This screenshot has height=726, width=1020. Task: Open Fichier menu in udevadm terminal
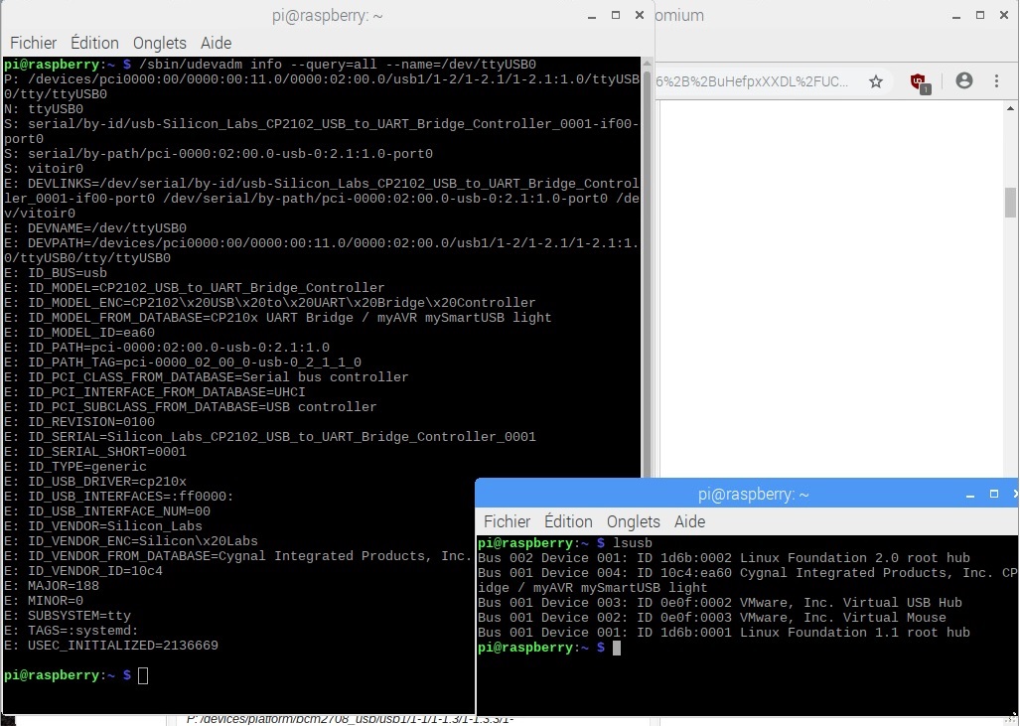coord(33,43)
